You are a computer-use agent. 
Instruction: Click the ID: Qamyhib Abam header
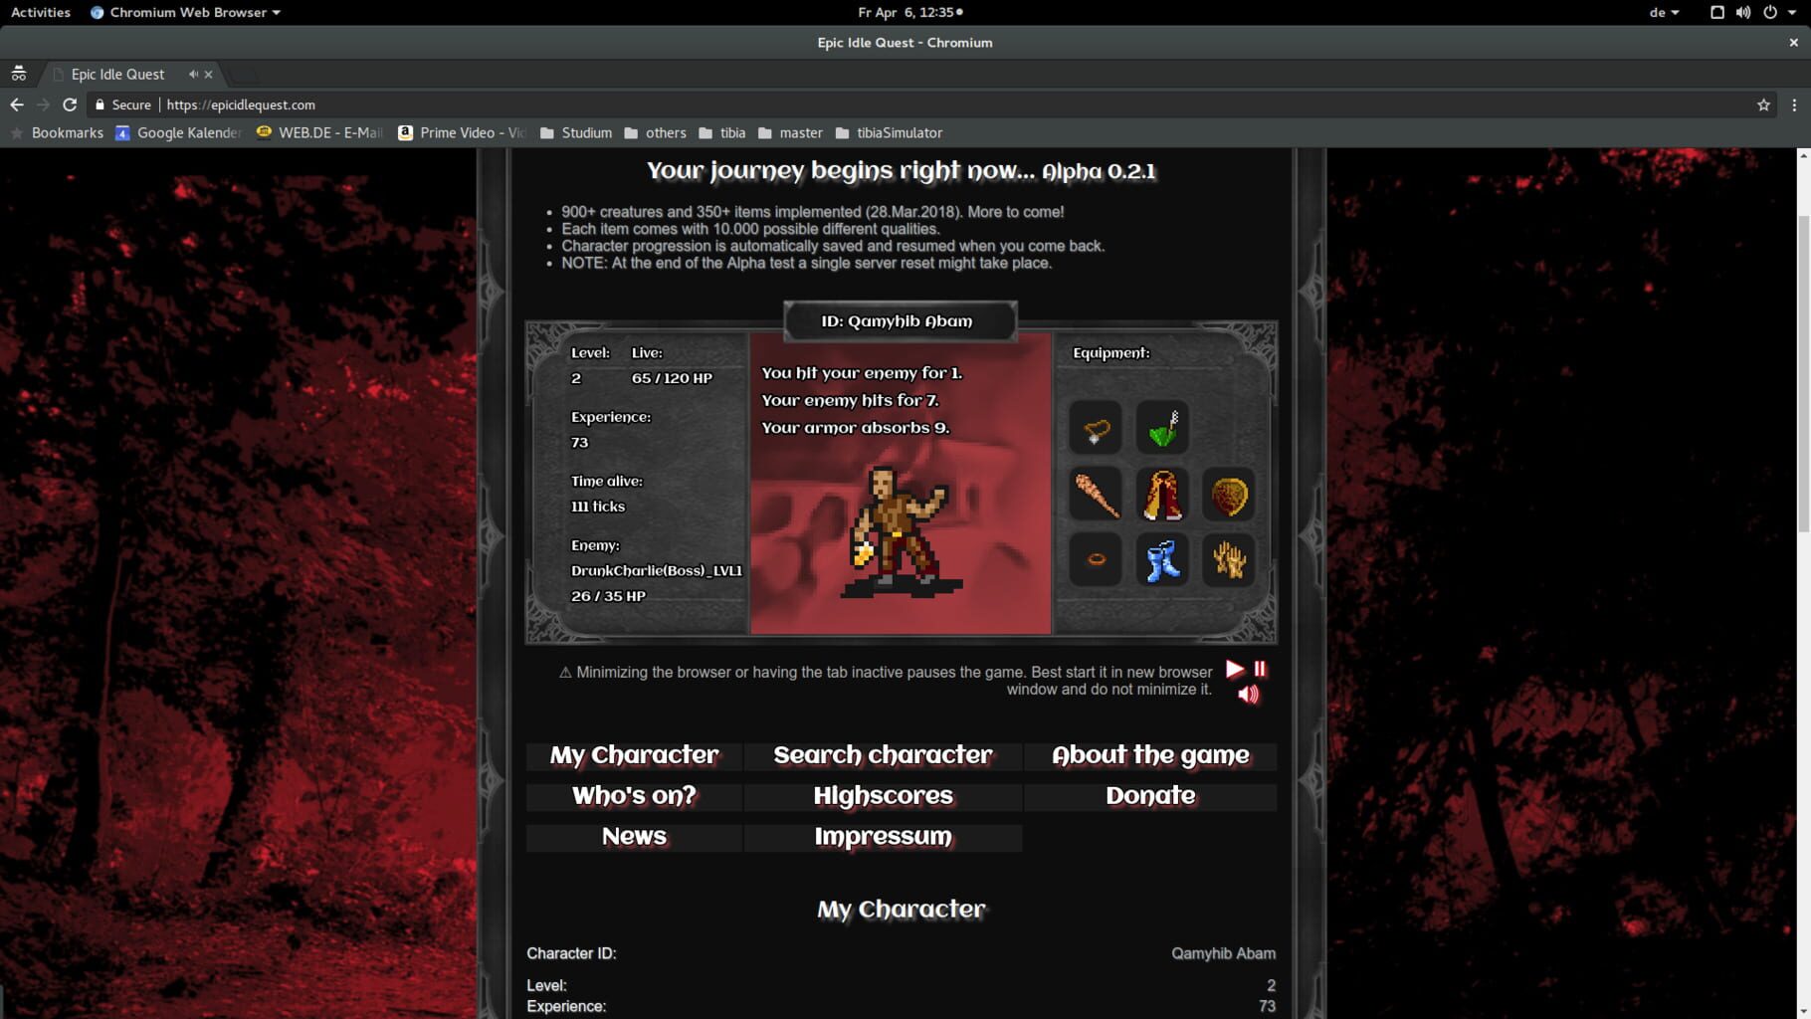tap(901, 321)
